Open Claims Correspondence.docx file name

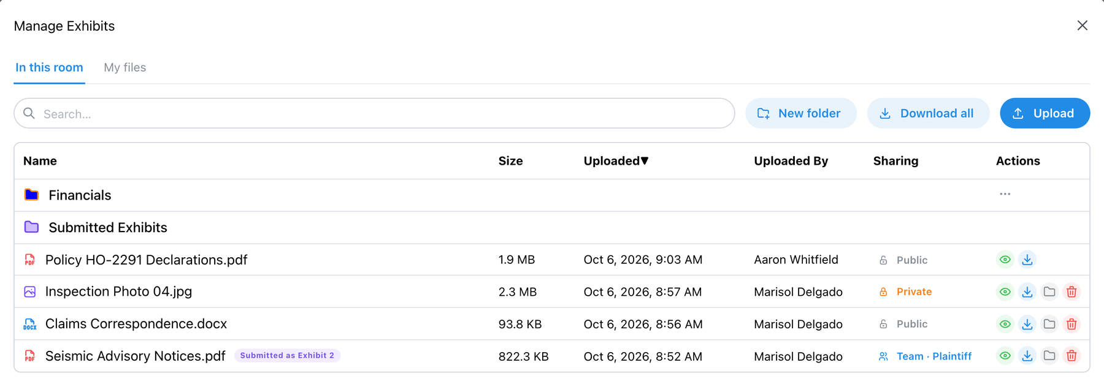coord(136,324)
